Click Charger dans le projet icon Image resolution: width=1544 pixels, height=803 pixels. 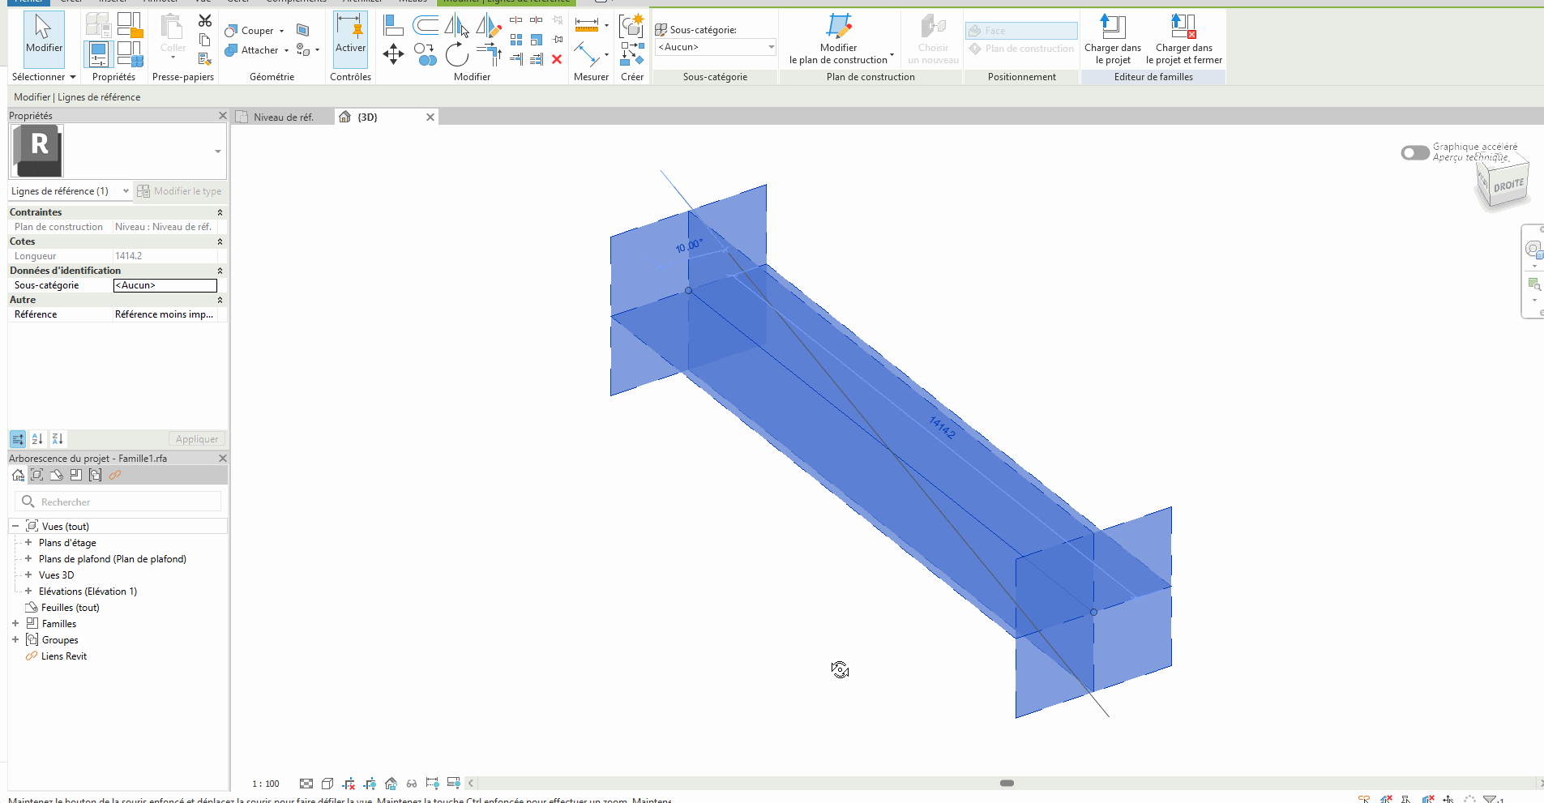point(1112,28)
